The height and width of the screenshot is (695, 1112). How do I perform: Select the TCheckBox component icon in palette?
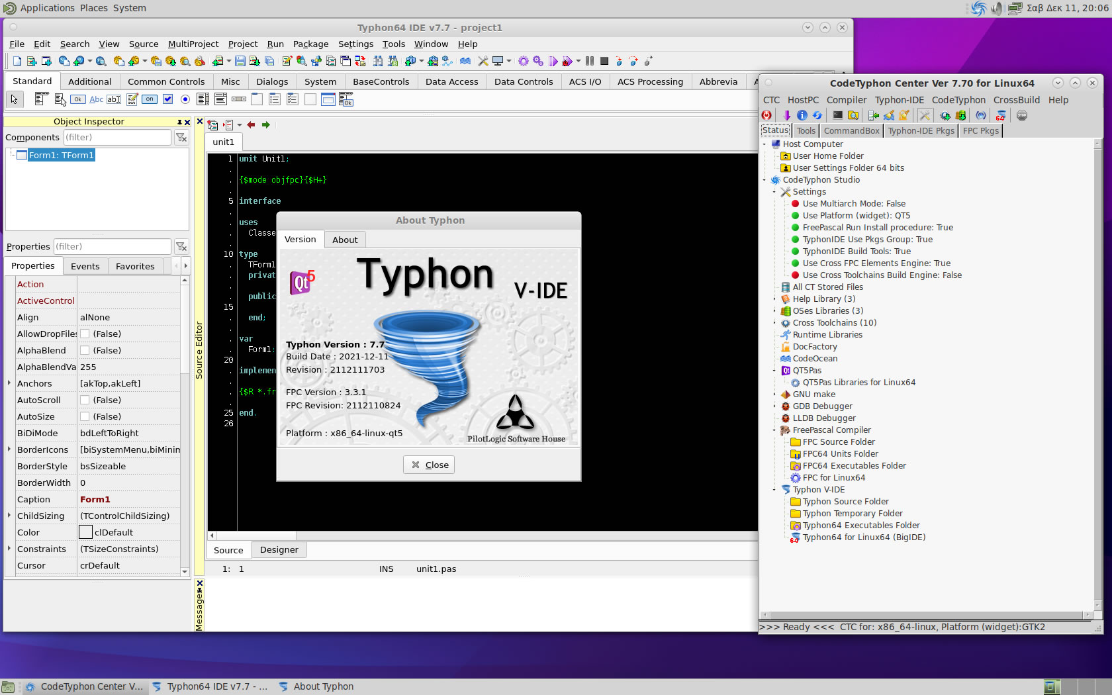pyautogui.click(x=167, y=99)
